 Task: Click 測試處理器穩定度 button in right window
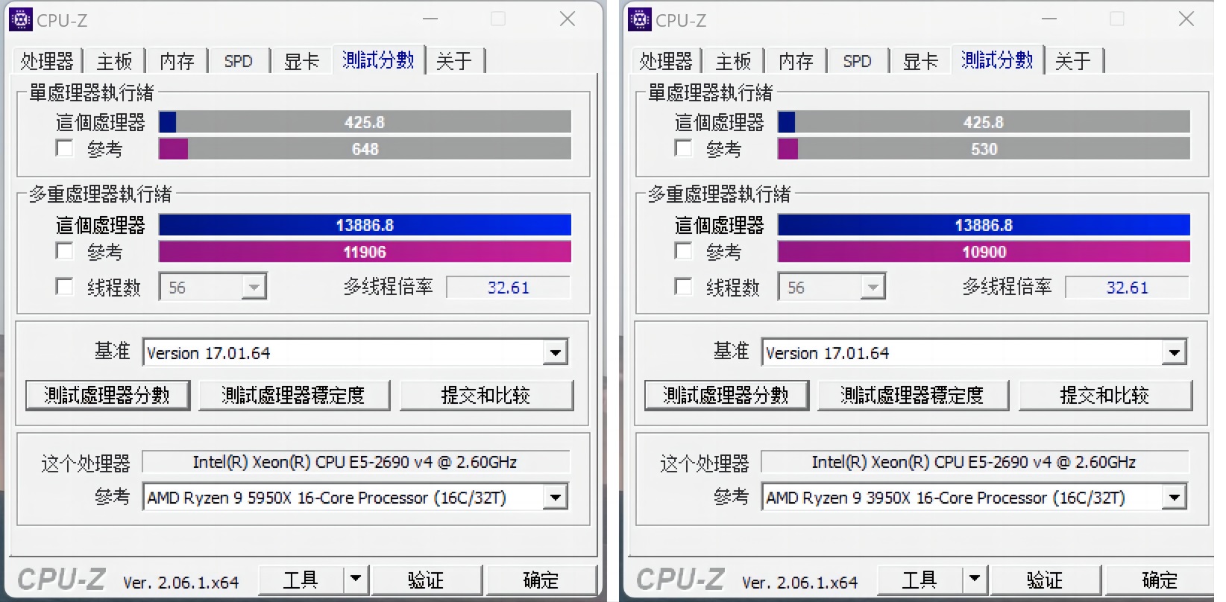[912, 395]
